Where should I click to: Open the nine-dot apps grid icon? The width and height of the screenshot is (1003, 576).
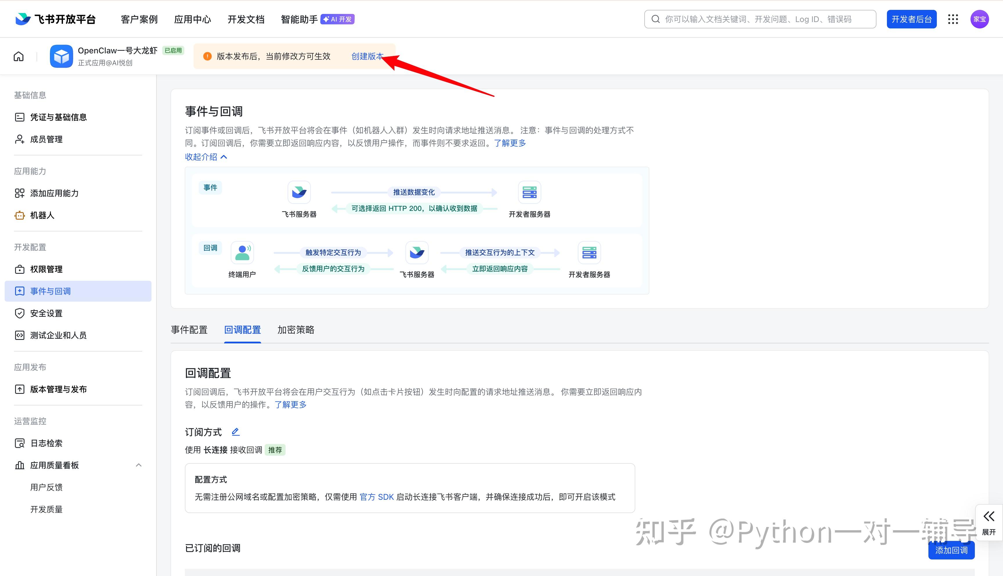click(953, 19)
